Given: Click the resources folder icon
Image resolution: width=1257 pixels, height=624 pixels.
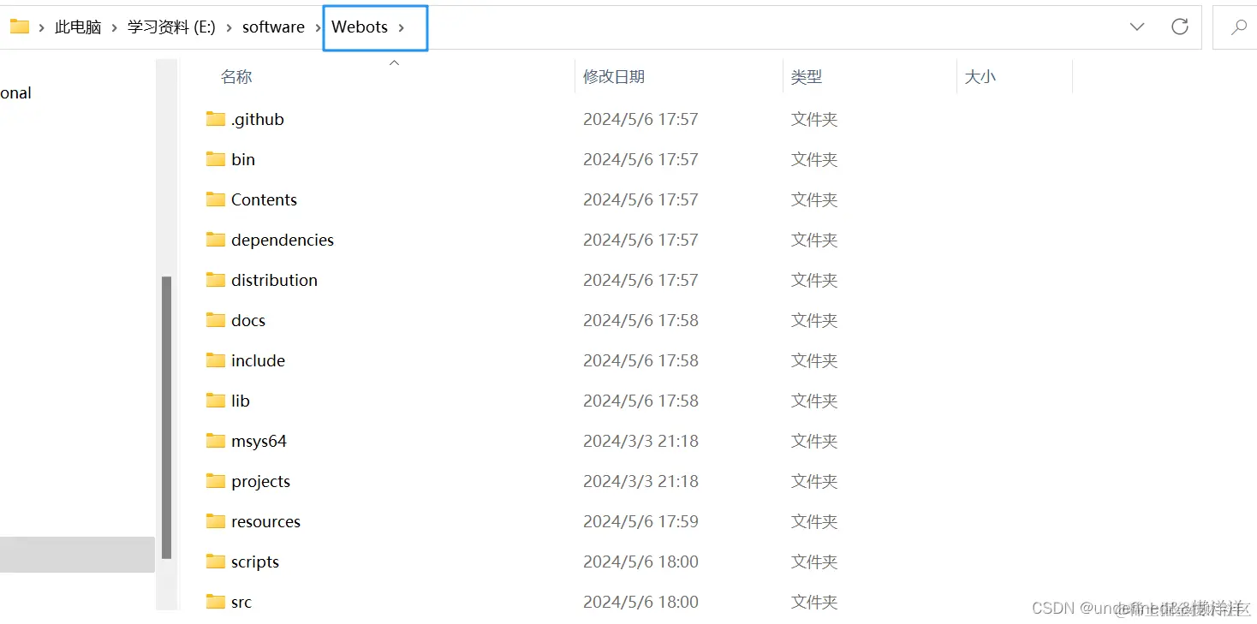Looking at the screenshot, I should 216,521.
